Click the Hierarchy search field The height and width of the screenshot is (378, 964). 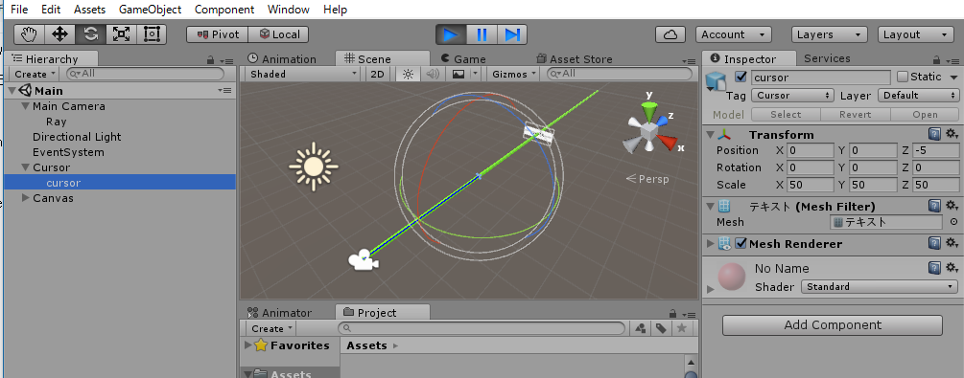pyautogui.click(x=145, y=74)
